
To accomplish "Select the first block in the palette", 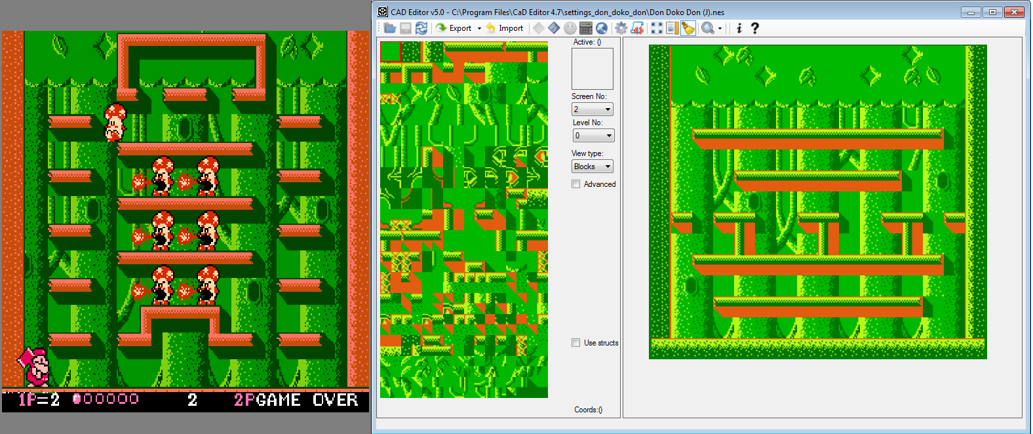I will [390, 52].
